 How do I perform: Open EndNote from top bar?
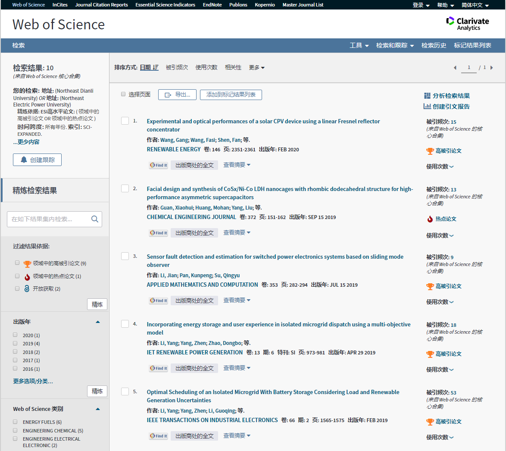[x=212, y=5]
